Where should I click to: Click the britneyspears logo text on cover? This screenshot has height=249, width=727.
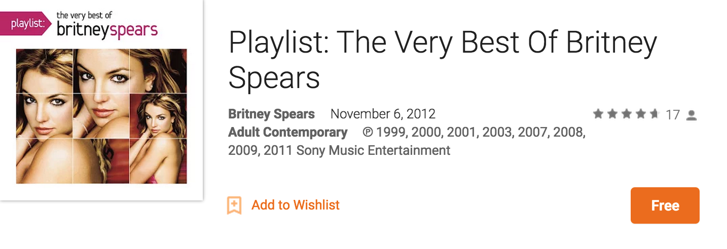tap(107, 29)
